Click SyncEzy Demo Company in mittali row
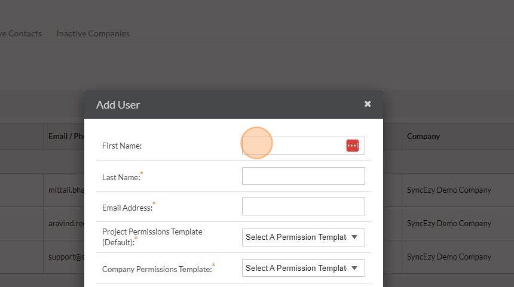Screen dimensions: 514x287 [449, 190]
